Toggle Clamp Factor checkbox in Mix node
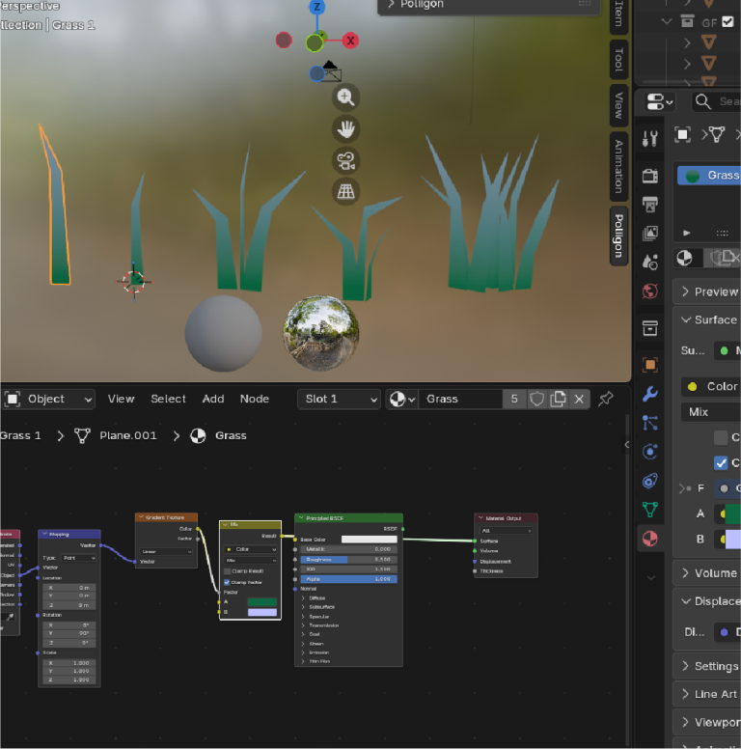The height and width of the screenshot is (749, 741). (x=228, y=582)
